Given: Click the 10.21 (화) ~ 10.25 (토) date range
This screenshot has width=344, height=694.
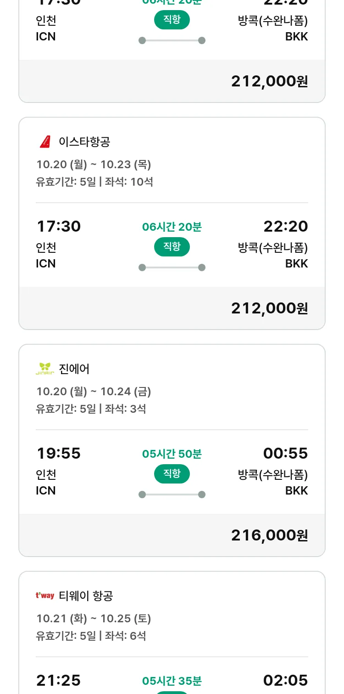Looking at the screenshot, I should [94, 619].
